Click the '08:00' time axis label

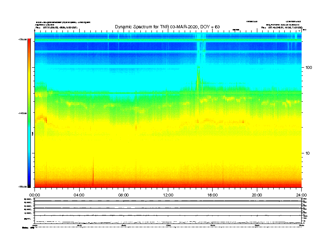pyautogui.click(x=124, y=195)
